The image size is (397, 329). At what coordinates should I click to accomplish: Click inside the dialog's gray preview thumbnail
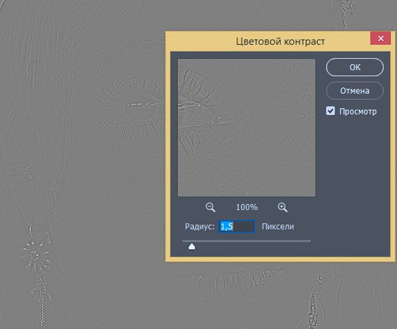(247, 128)
